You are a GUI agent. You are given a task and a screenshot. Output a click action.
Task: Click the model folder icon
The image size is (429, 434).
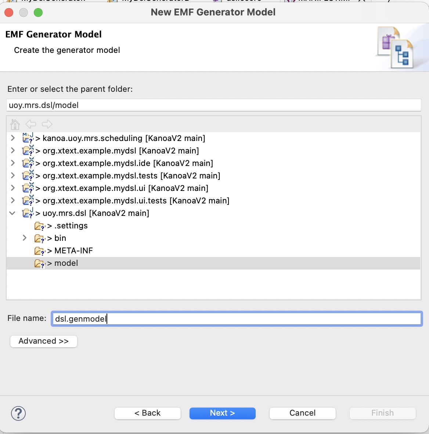(x=39, y=263)
